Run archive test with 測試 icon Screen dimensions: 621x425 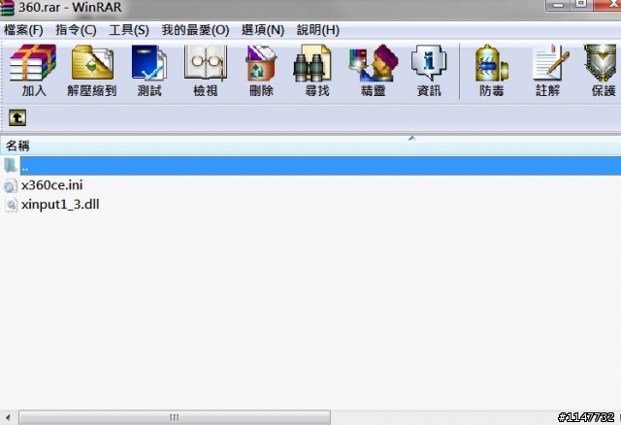click(x=149, y=71)
